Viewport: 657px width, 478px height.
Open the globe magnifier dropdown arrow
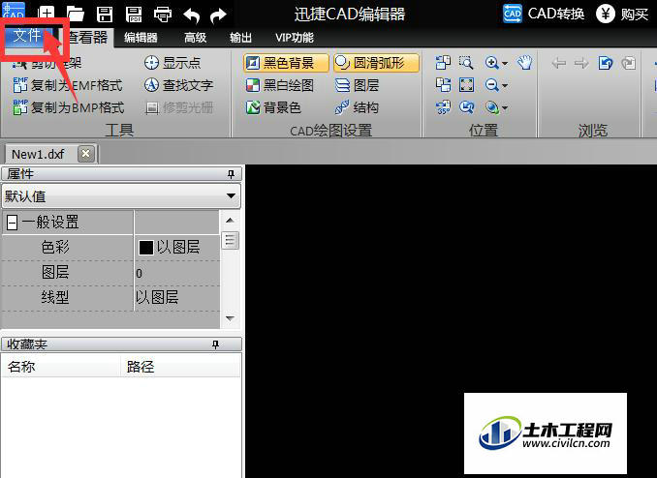[505, 108]
